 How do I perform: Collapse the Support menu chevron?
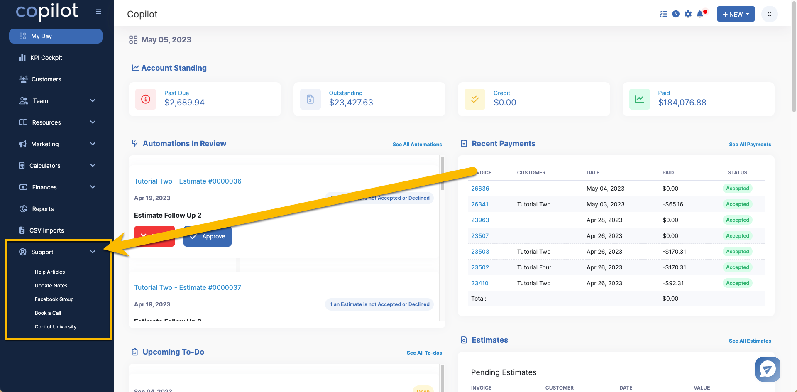click(93, 252)
